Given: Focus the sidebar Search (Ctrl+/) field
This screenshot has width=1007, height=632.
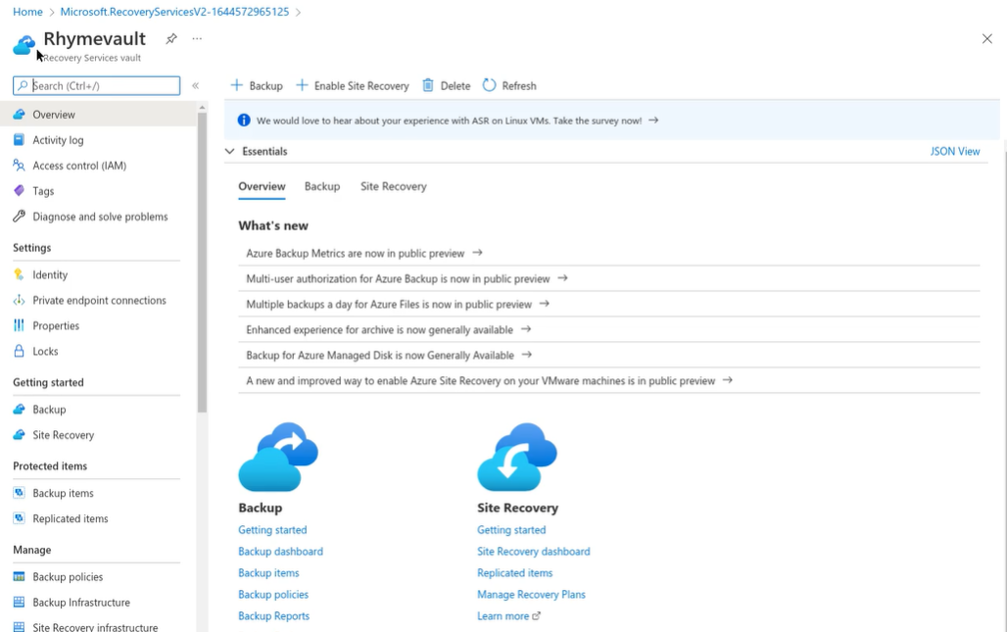Looking at the screenshot, I should [x=96, y=85].
